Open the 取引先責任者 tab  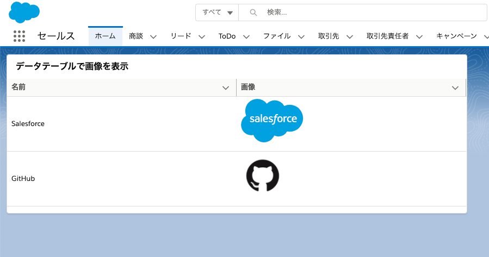point(388,36)
